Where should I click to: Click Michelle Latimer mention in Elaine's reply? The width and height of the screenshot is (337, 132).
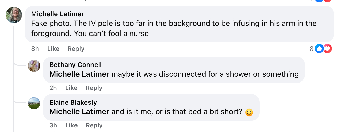79,112
